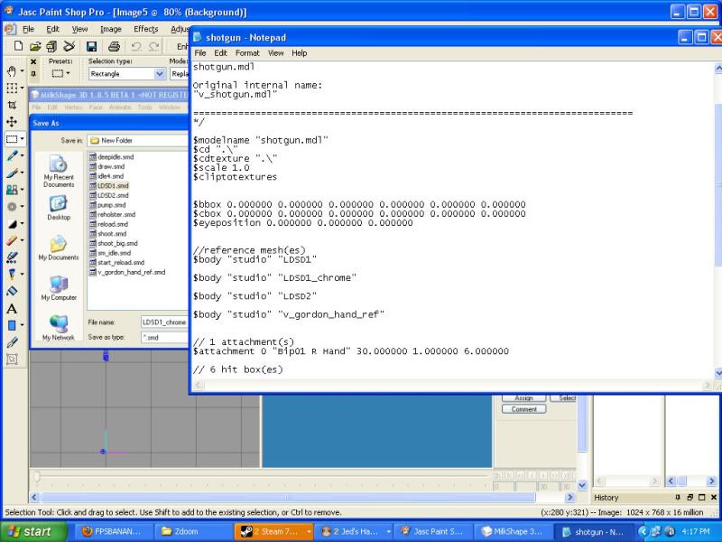Expand the Selection tool flyout arrow

click(x=22, y=139)
